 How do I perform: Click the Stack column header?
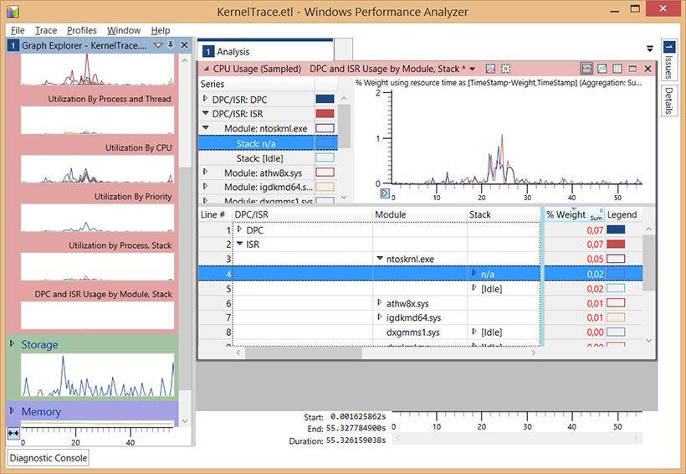tap(504, 214)
